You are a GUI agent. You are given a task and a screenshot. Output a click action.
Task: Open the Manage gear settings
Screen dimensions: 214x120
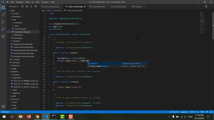pos(3,107)
